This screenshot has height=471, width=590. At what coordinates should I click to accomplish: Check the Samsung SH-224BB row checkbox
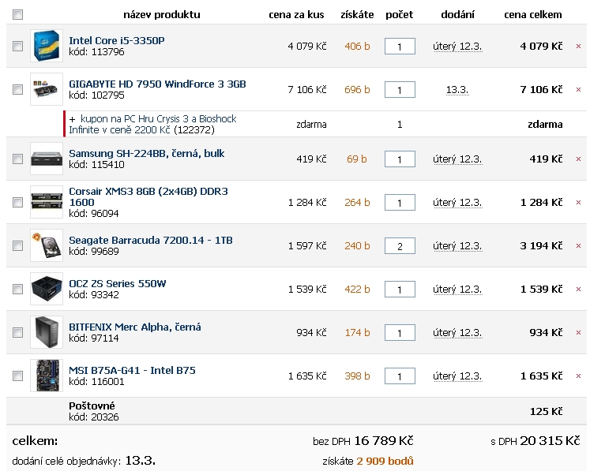pos(18,159)
